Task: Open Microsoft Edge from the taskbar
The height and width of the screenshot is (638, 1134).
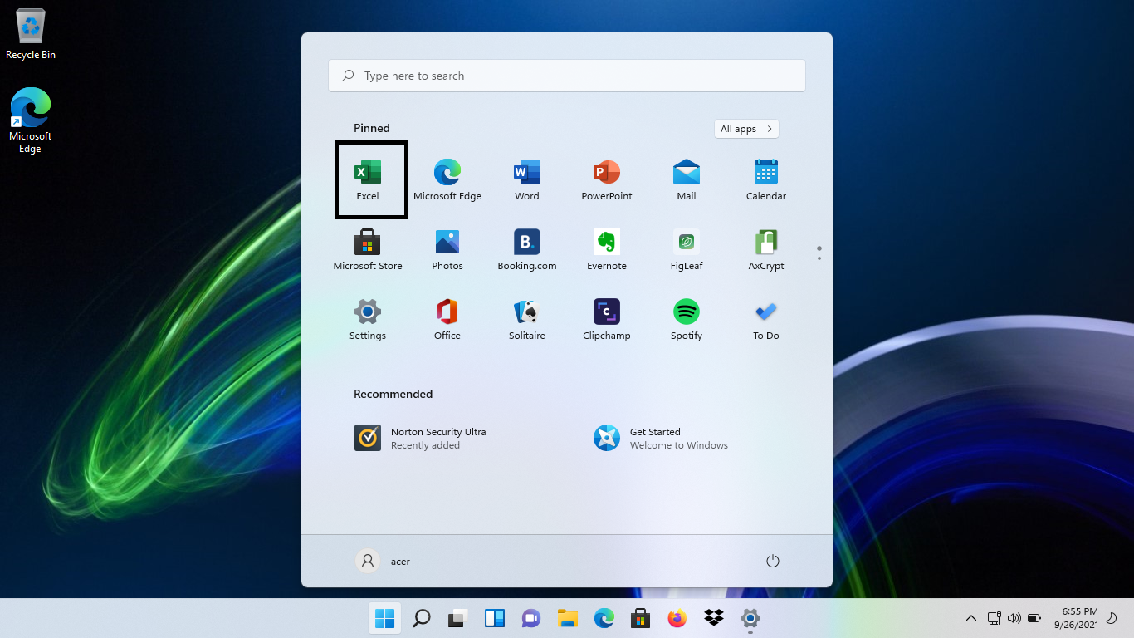Action: 604,618
